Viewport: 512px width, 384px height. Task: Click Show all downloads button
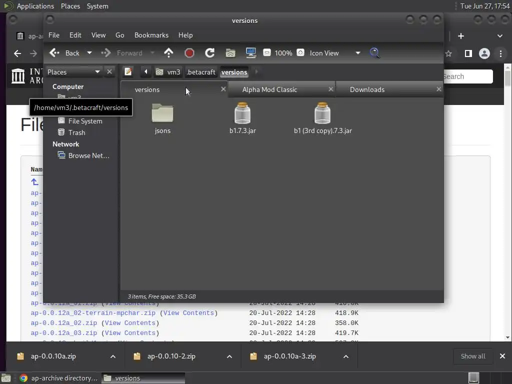click(473, 356)
